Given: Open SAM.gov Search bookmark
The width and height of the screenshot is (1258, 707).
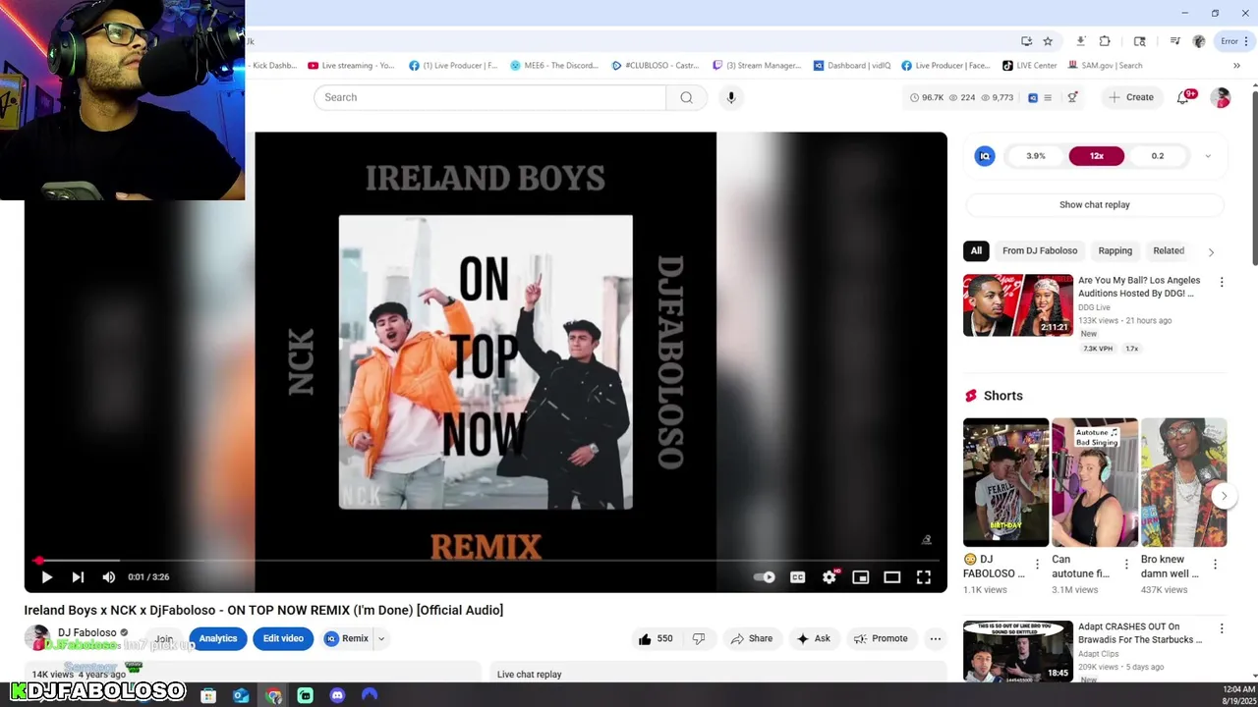Looking at the screenshot, I should click(1105, 66).
